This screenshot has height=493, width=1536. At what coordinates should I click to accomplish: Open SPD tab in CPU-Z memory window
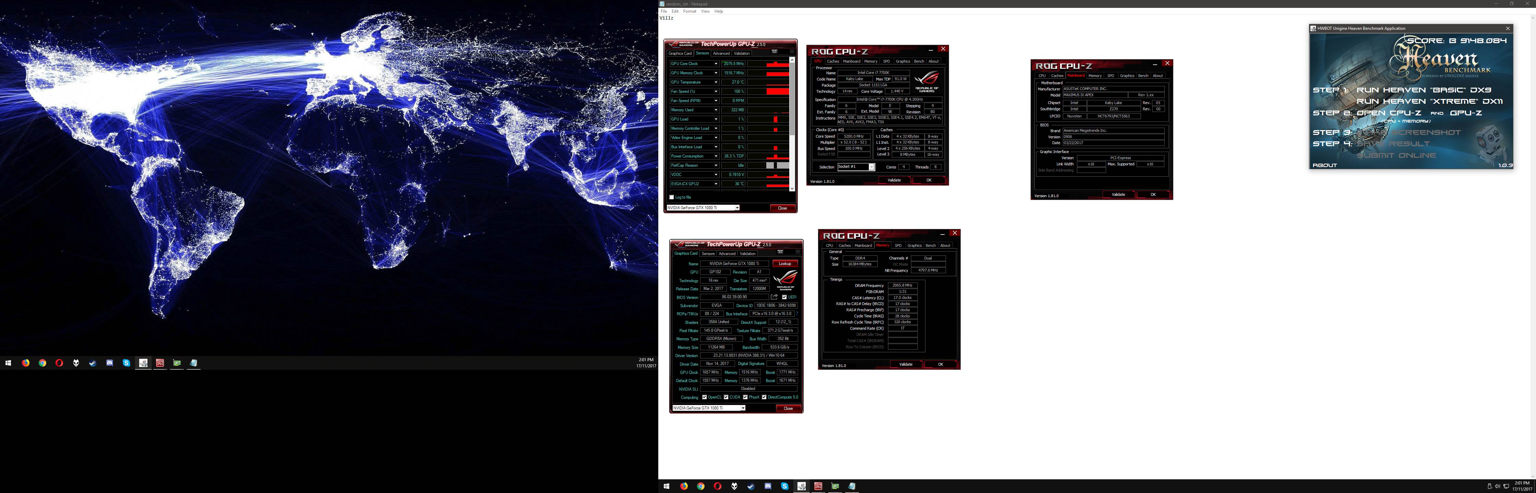coord(898,245)
